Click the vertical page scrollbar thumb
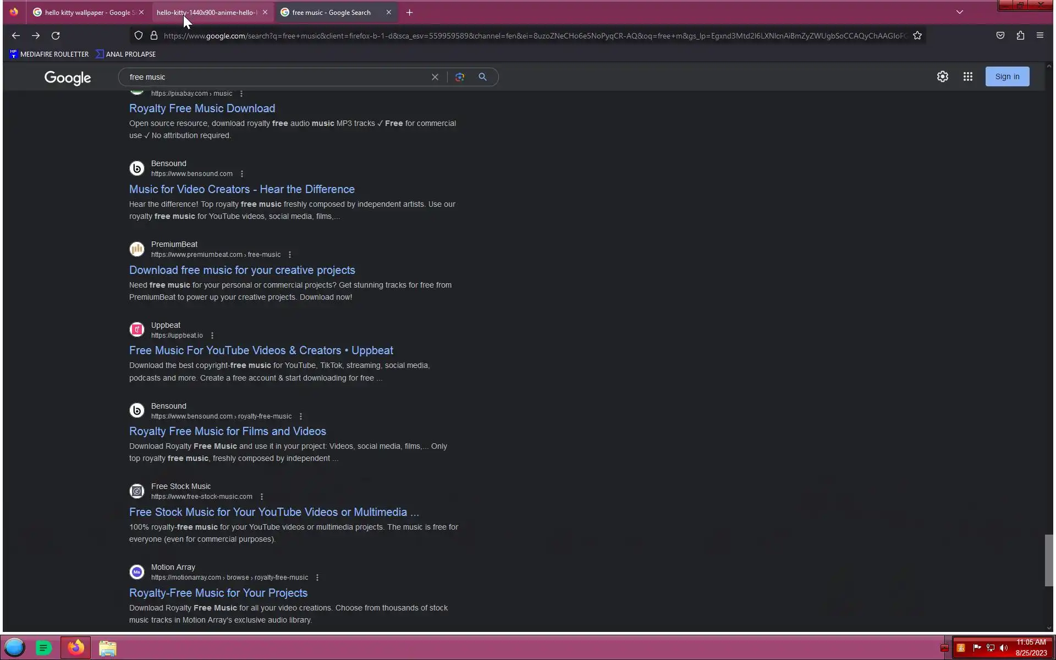Image resolution: width=1056 pixels, height=660 pixels. (x=1048, y=560)
